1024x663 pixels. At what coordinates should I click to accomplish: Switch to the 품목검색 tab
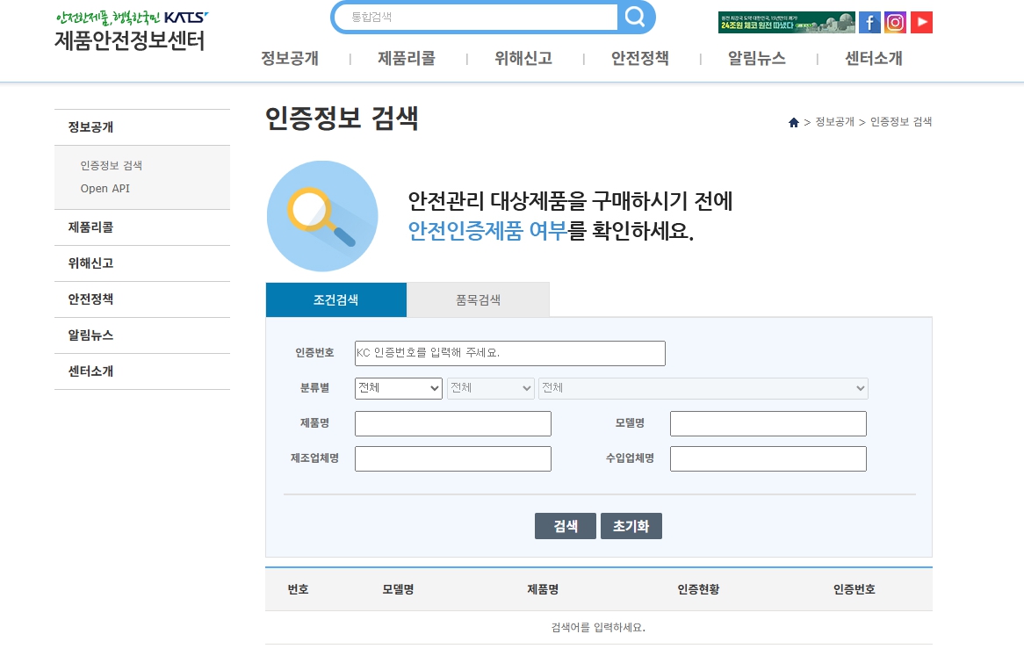(x=478, y=299)
